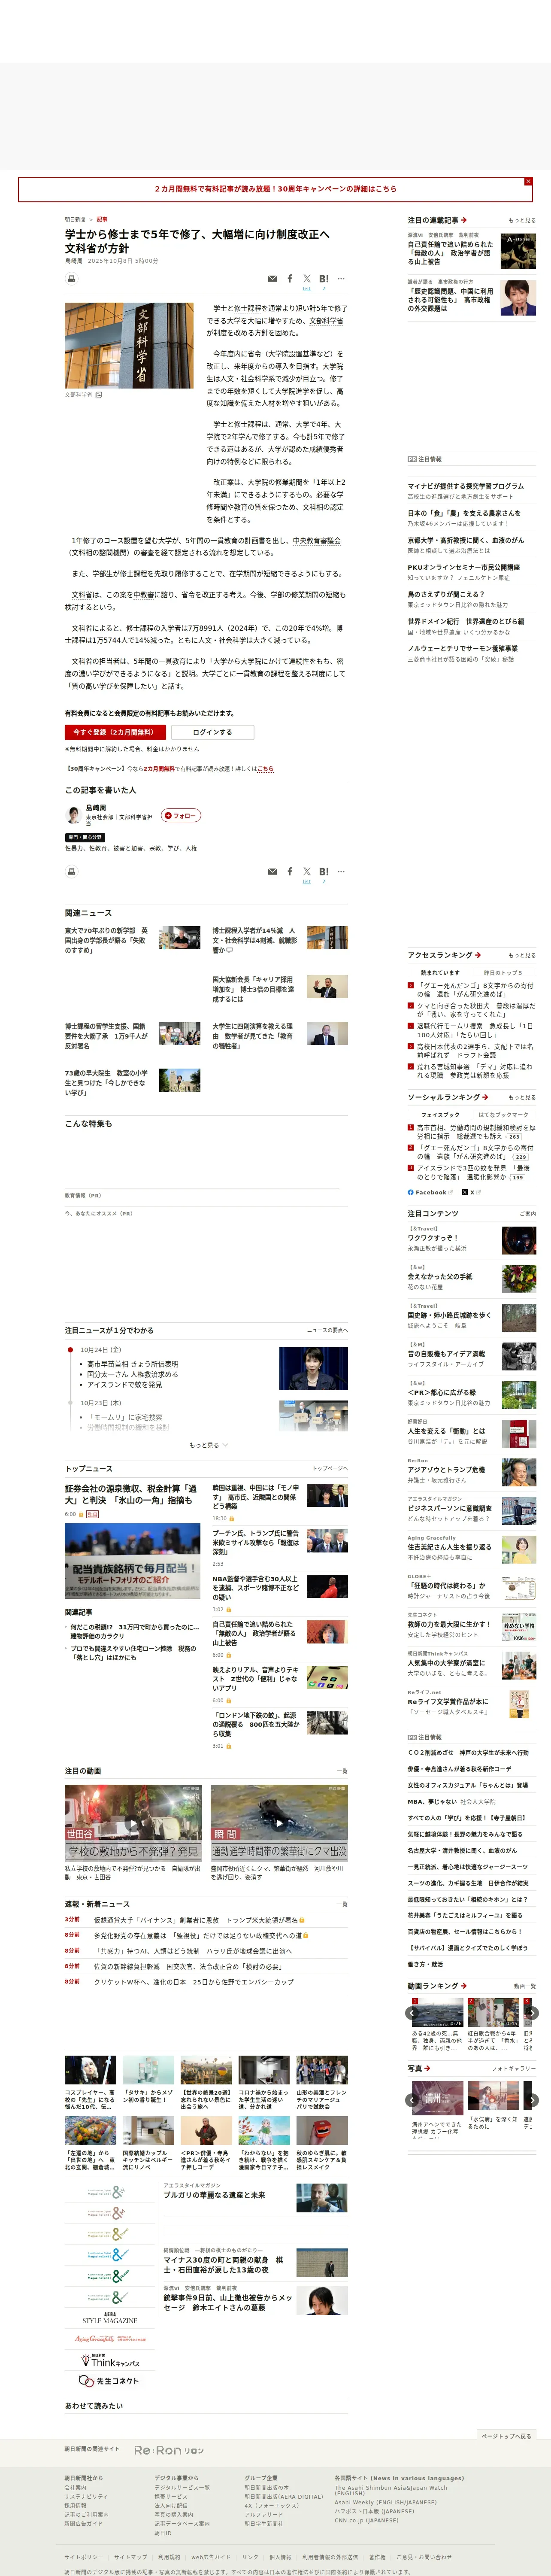Image resolution: width=551 pixels, height=2576 pixels.
Task: Open breaking news about バイナンス創業者
Action: (196, 1920)
